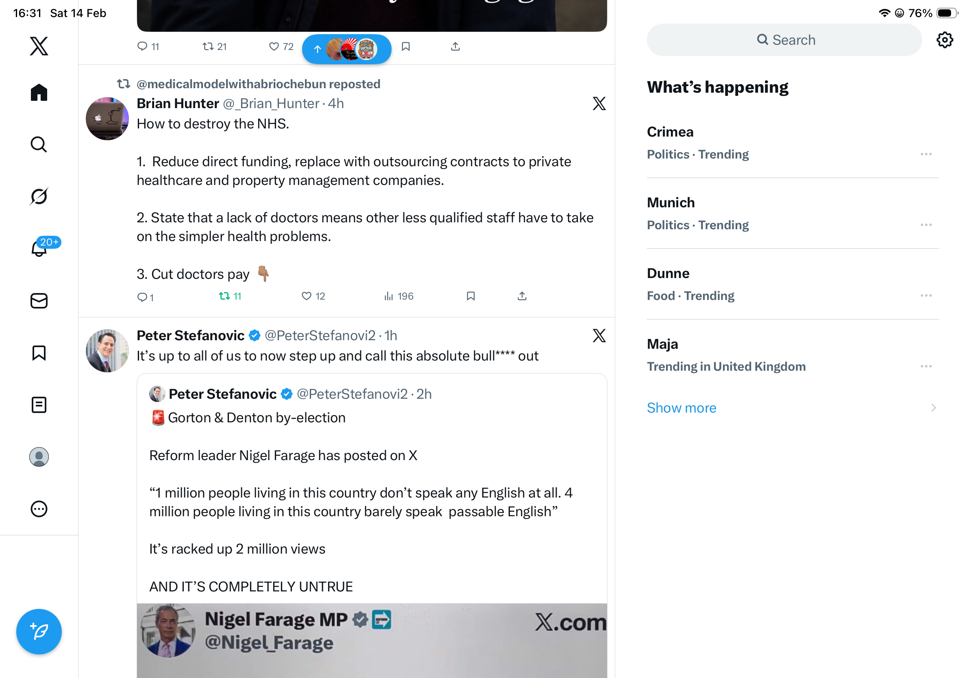971x678 pixels.
Task: Share Brian Hunter's NHS post
Action: pyautogui.click(x=522, y=296)
